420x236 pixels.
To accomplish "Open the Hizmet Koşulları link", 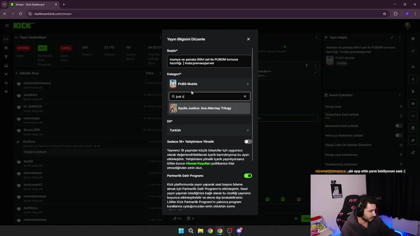I will (x=198, y=163).
